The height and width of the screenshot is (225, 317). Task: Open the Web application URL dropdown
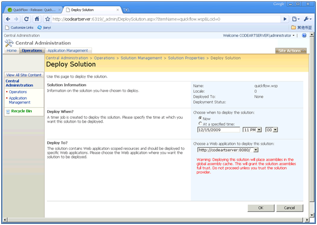pos(228,150)
